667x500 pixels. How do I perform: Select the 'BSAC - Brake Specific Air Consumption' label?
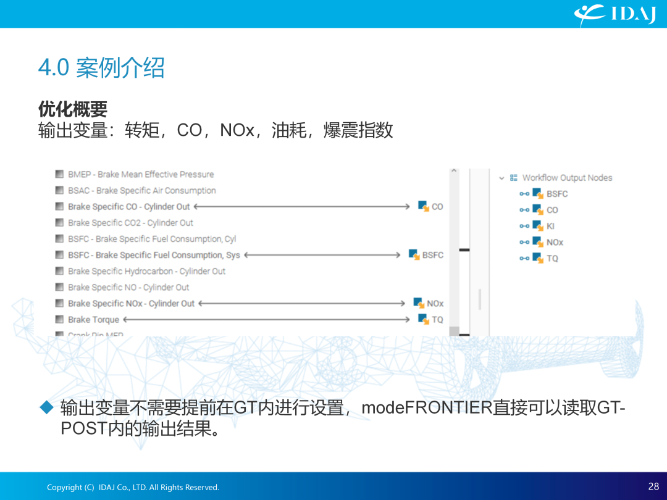click(142, 191)
